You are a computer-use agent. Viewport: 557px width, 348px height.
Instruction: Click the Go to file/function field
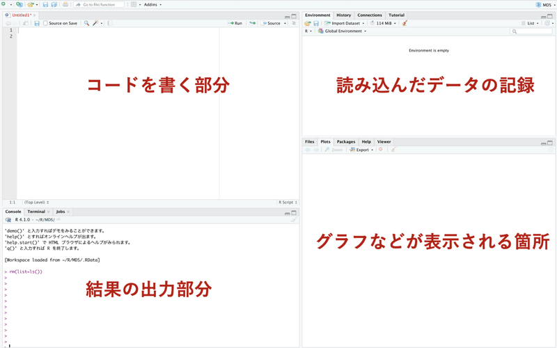tap(99, 5)
